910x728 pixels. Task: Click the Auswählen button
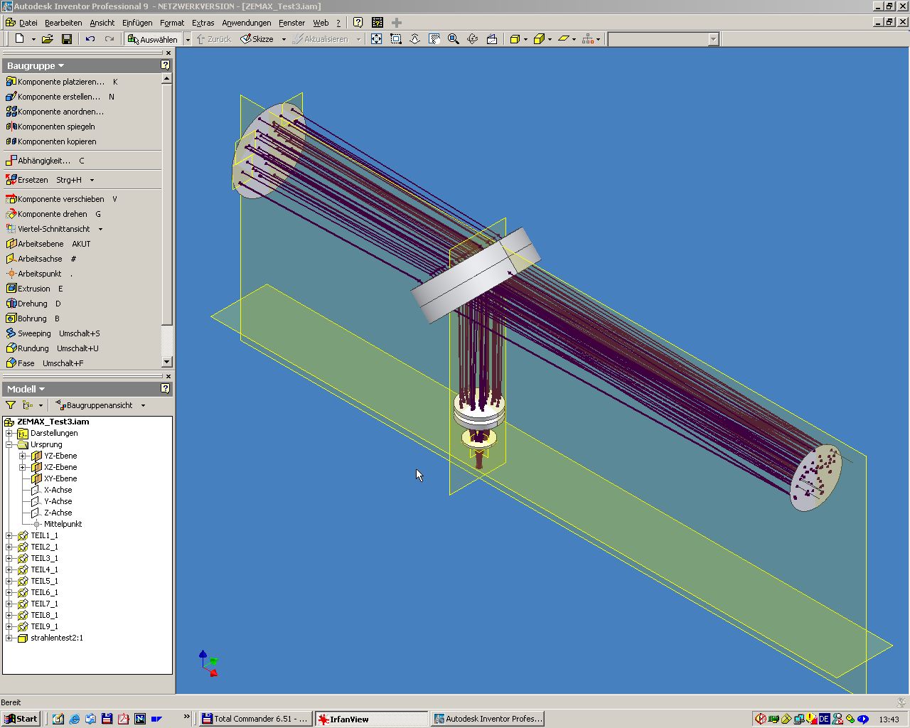pos(153,39)
